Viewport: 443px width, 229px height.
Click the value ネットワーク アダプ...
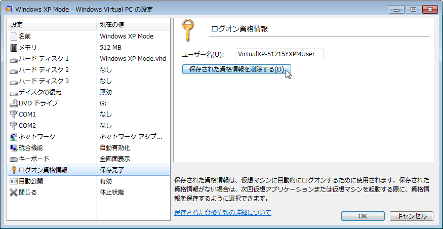click(131, 137)
